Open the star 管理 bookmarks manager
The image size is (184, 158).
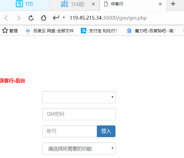pyautogui.click(x=10, y=31)
